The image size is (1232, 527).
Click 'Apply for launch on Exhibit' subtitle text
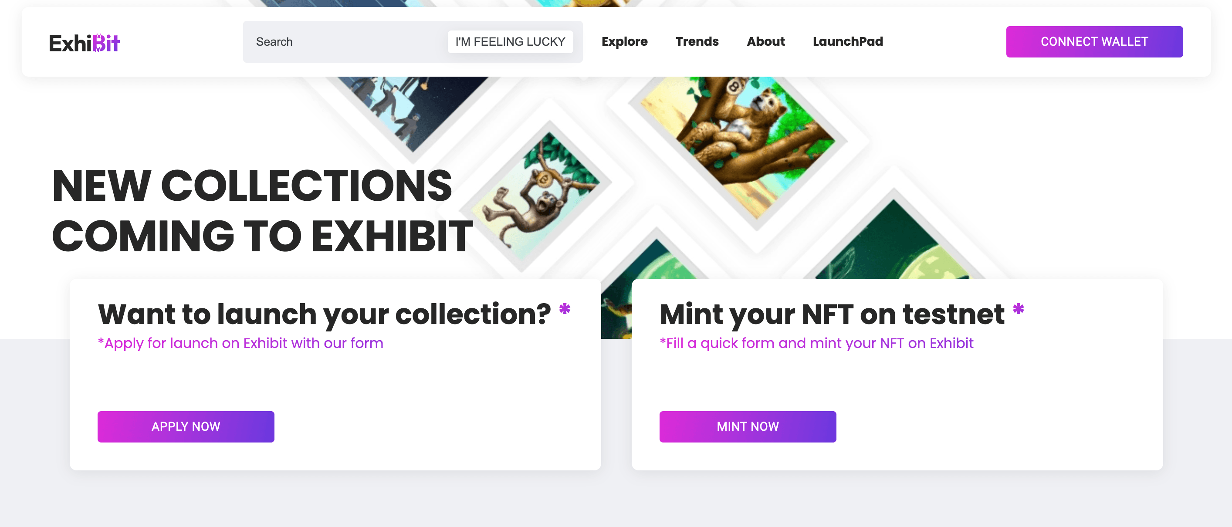point(240,343)
